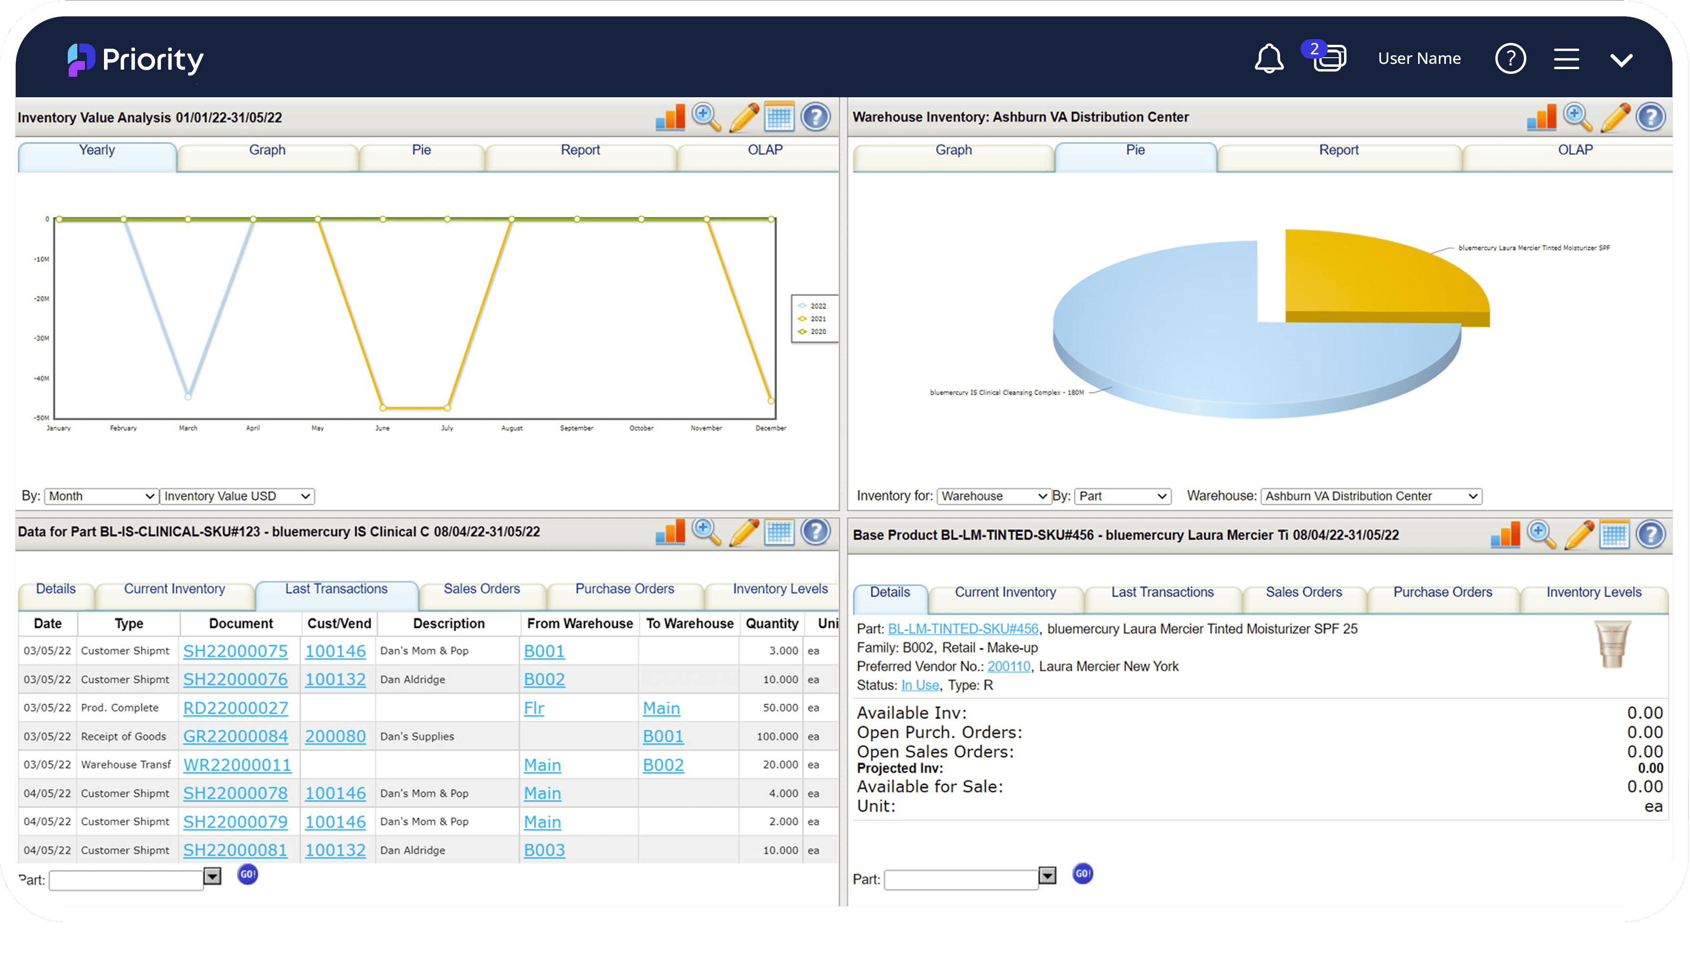1690x964 pixels.
Task: Click the GO button in Data for Part panel
Action: coord(247,874)
